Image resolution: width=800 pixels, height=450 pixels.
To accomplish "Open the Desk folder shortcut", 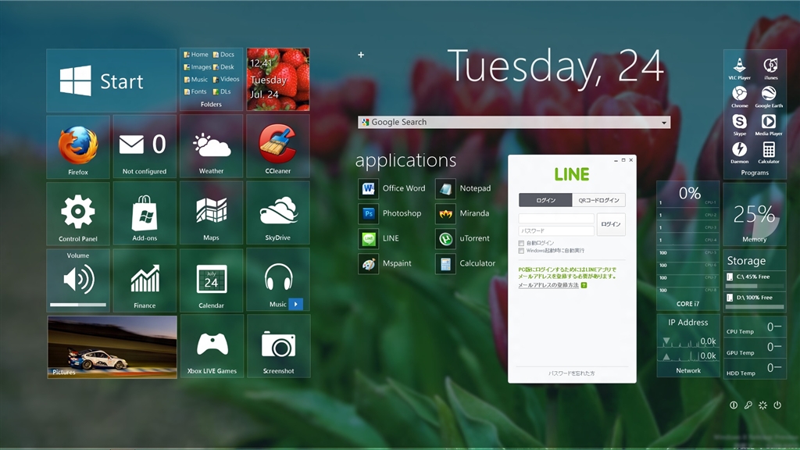I will [223, 67].
